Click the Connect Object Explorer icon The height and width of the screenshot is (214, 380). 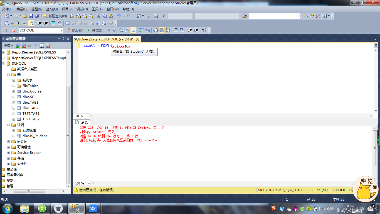tap(17, 45)
